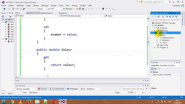Toggle the 0 Erreurs filter
The width and height of the screenshot is (185, 104).
tap(43, 89)
